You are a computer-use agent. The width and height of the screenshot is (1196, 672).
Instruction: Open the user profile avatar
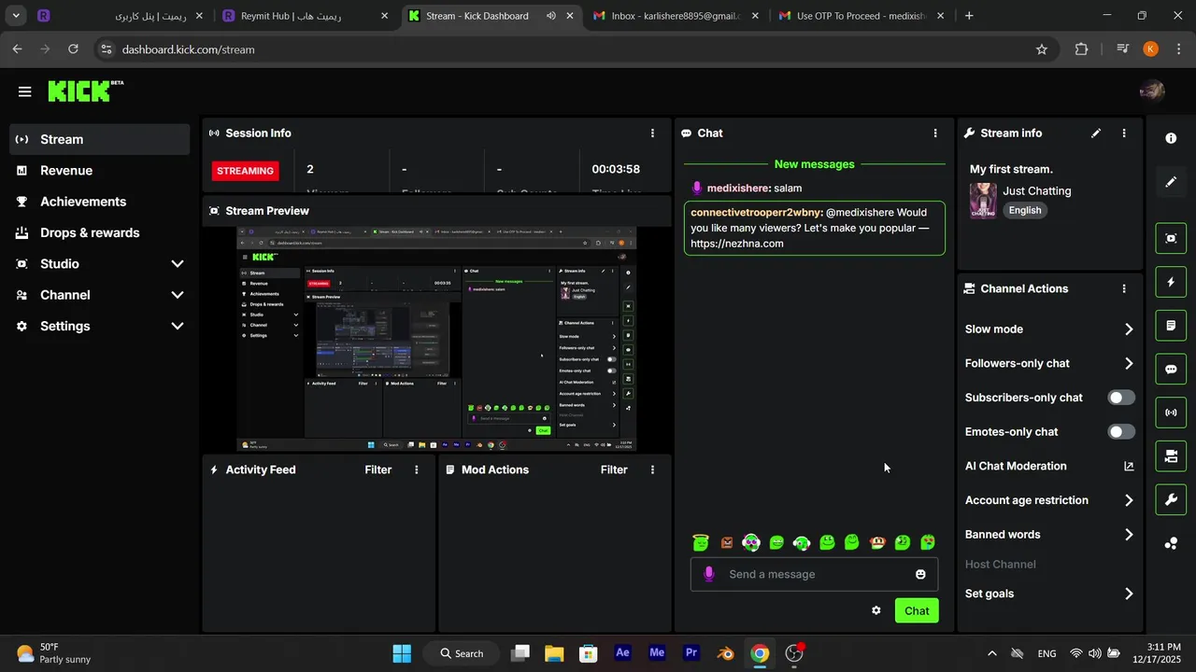[1152, 91]
